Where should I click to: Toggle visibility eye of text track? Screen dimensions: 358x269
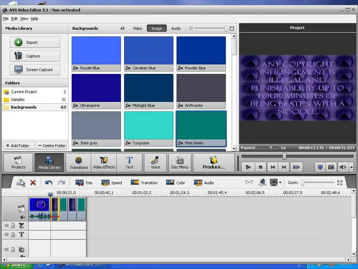click(6, 235)
